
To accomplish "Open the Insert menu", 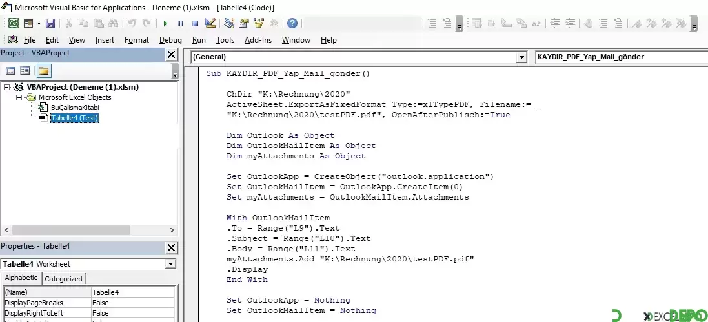I will point(105,40).
